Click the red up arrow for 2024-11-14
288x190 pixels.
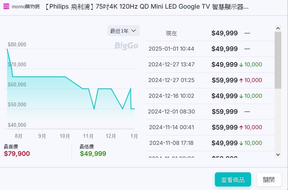(241, 127)
